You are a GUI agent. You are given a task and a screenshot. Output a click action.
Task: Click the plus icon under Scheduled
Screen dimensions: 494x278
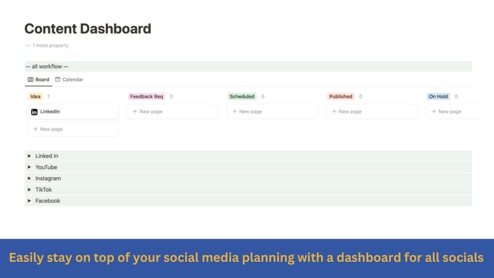[x=235, y=112]
